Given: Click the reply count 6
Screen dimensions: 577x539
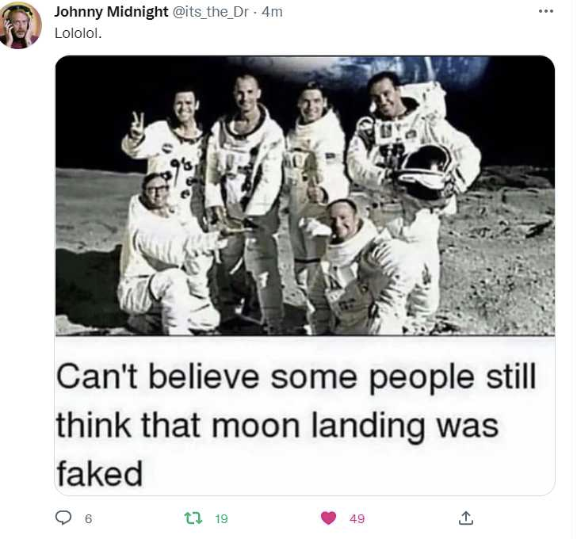Looking at the screenshot, I should 88,518.
